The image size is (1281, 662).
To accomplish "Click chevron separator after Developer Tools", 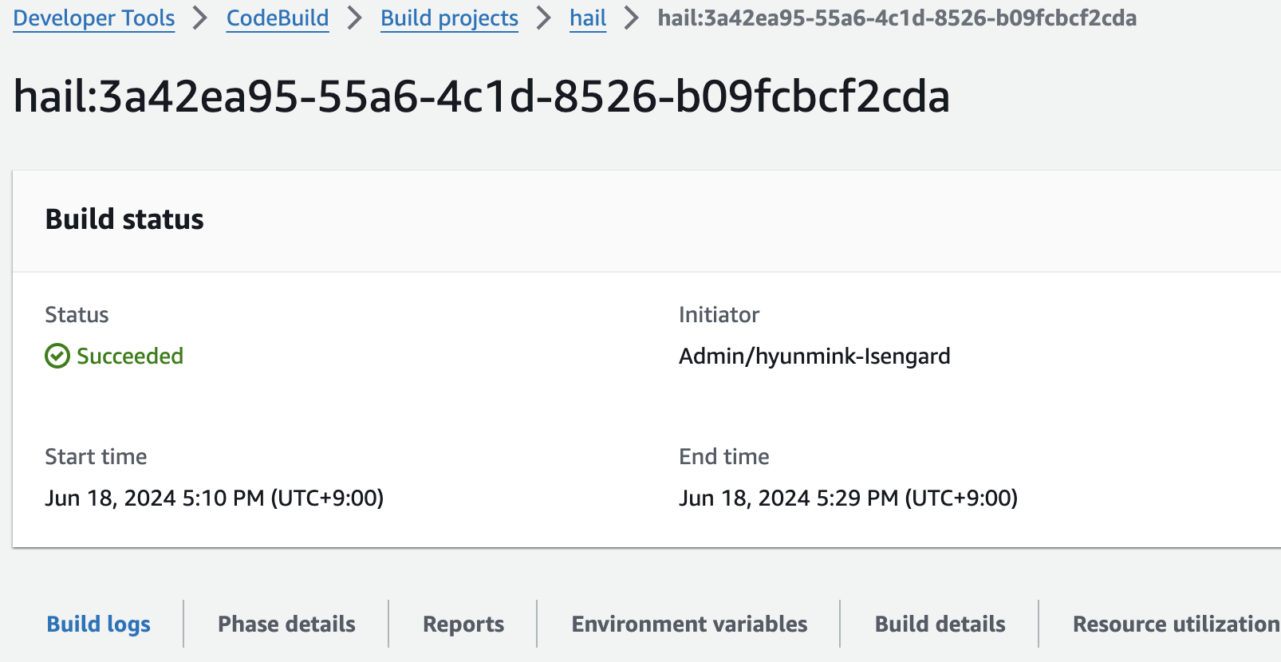I will (x=200, y=18).
